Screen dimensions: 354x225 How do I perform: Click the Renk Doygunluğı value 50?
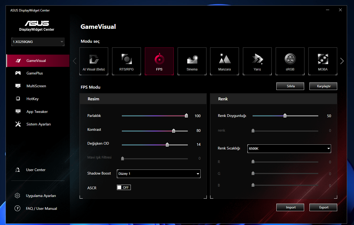[329, 116]
